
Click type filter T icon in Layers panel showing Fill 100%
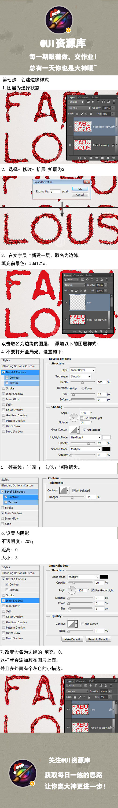point(92,280)
